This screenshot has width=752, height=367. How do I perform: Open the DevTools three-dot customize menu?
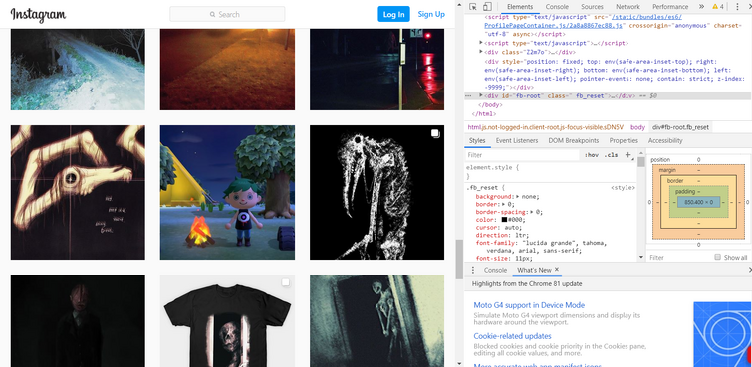pyautogui.click(x=738, y=7)
